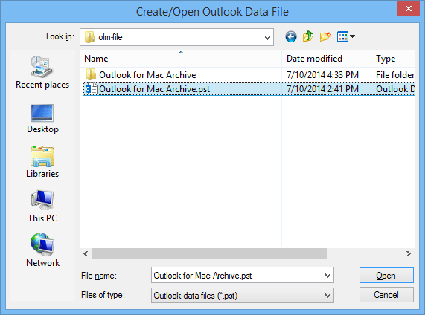The height and width of the screenshot is (315, 425).
Task: Click the horizontal scrollbar right arrow
Action: pyautogui.click(x=409, y=254)
